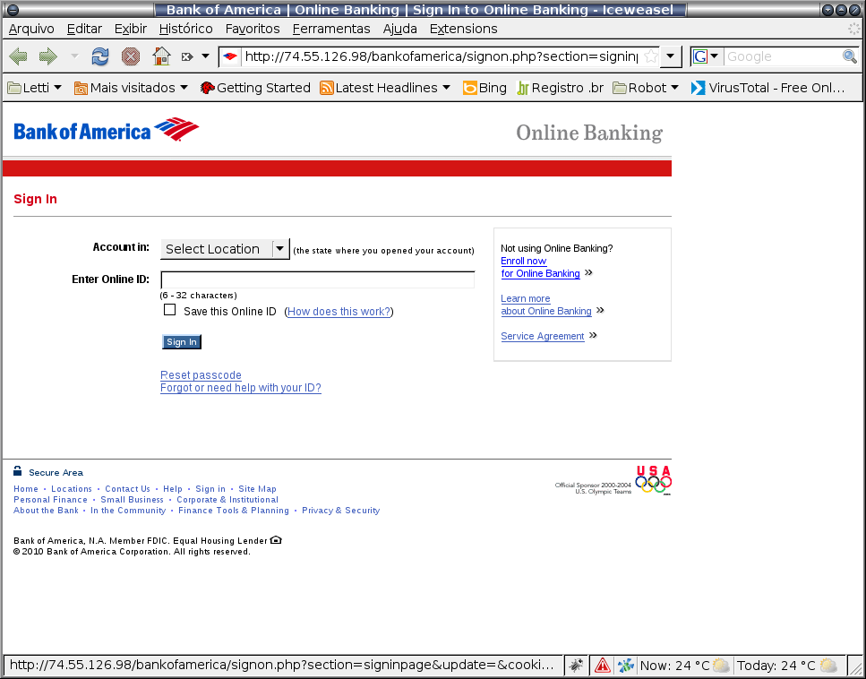866x679 pixels.
Task: Click the blue Sign In button
Action: (182, 342)
